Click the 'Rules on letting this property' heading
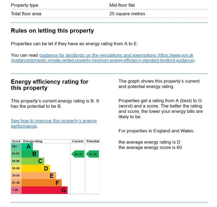217x207 pixels. click(52, 31)
